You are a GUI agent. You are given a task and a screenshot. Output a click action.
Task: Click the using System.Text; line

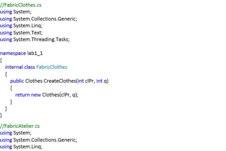pyautogui.click(x=21, y=32)
